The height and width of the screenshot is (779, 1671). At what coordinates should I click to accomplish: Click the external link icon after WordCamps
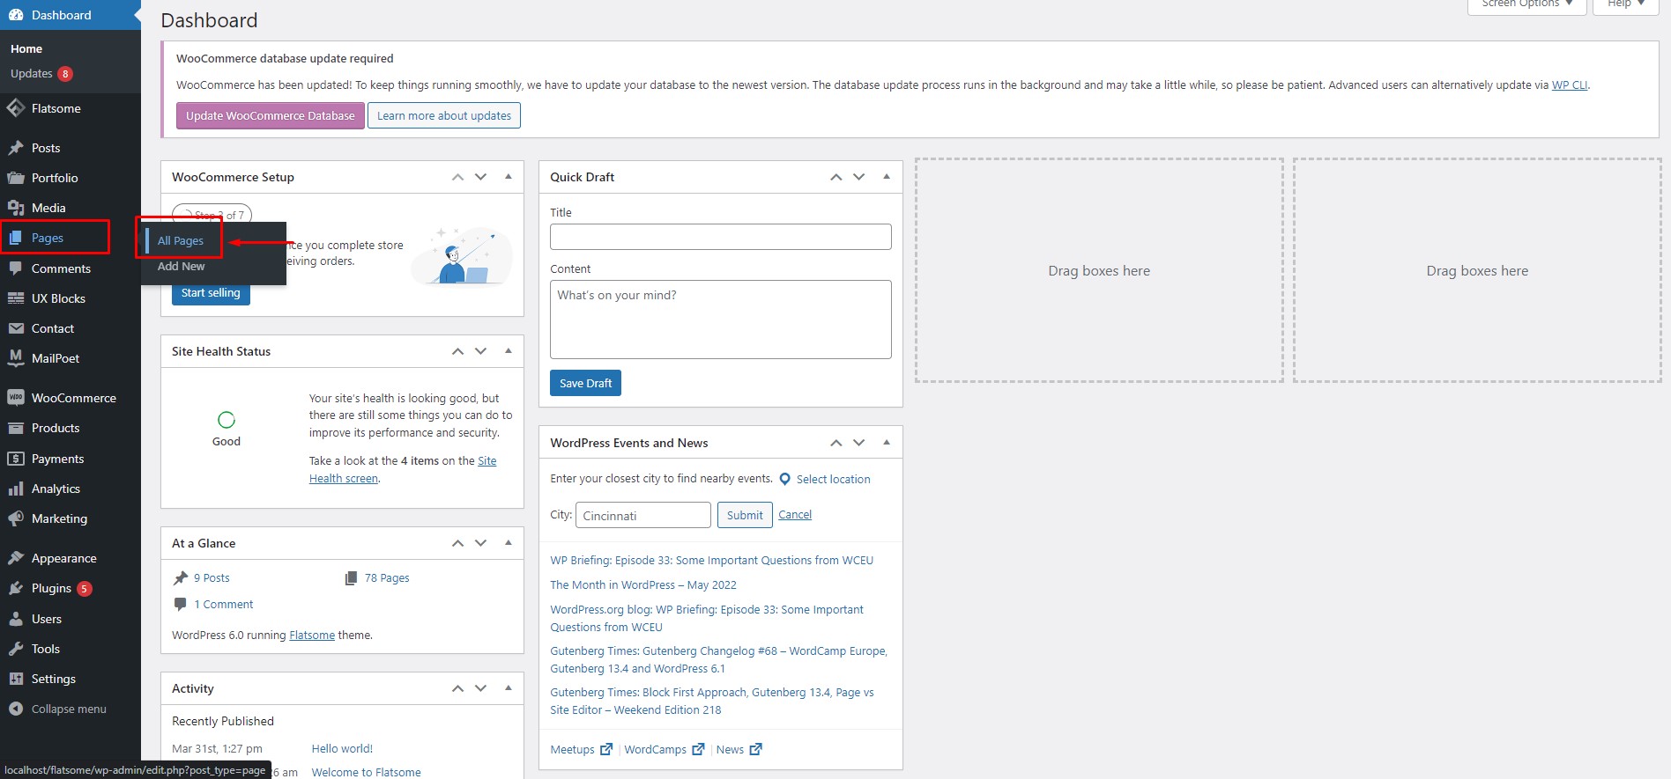(x=698, y=749)
